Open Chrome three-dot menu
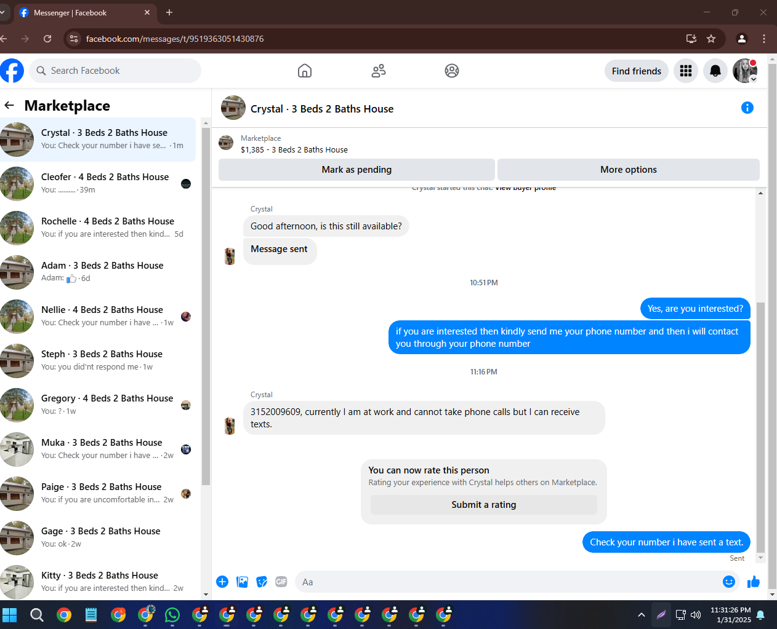Image resolution: width=777 pixels, height=629 pixels. 764,39
